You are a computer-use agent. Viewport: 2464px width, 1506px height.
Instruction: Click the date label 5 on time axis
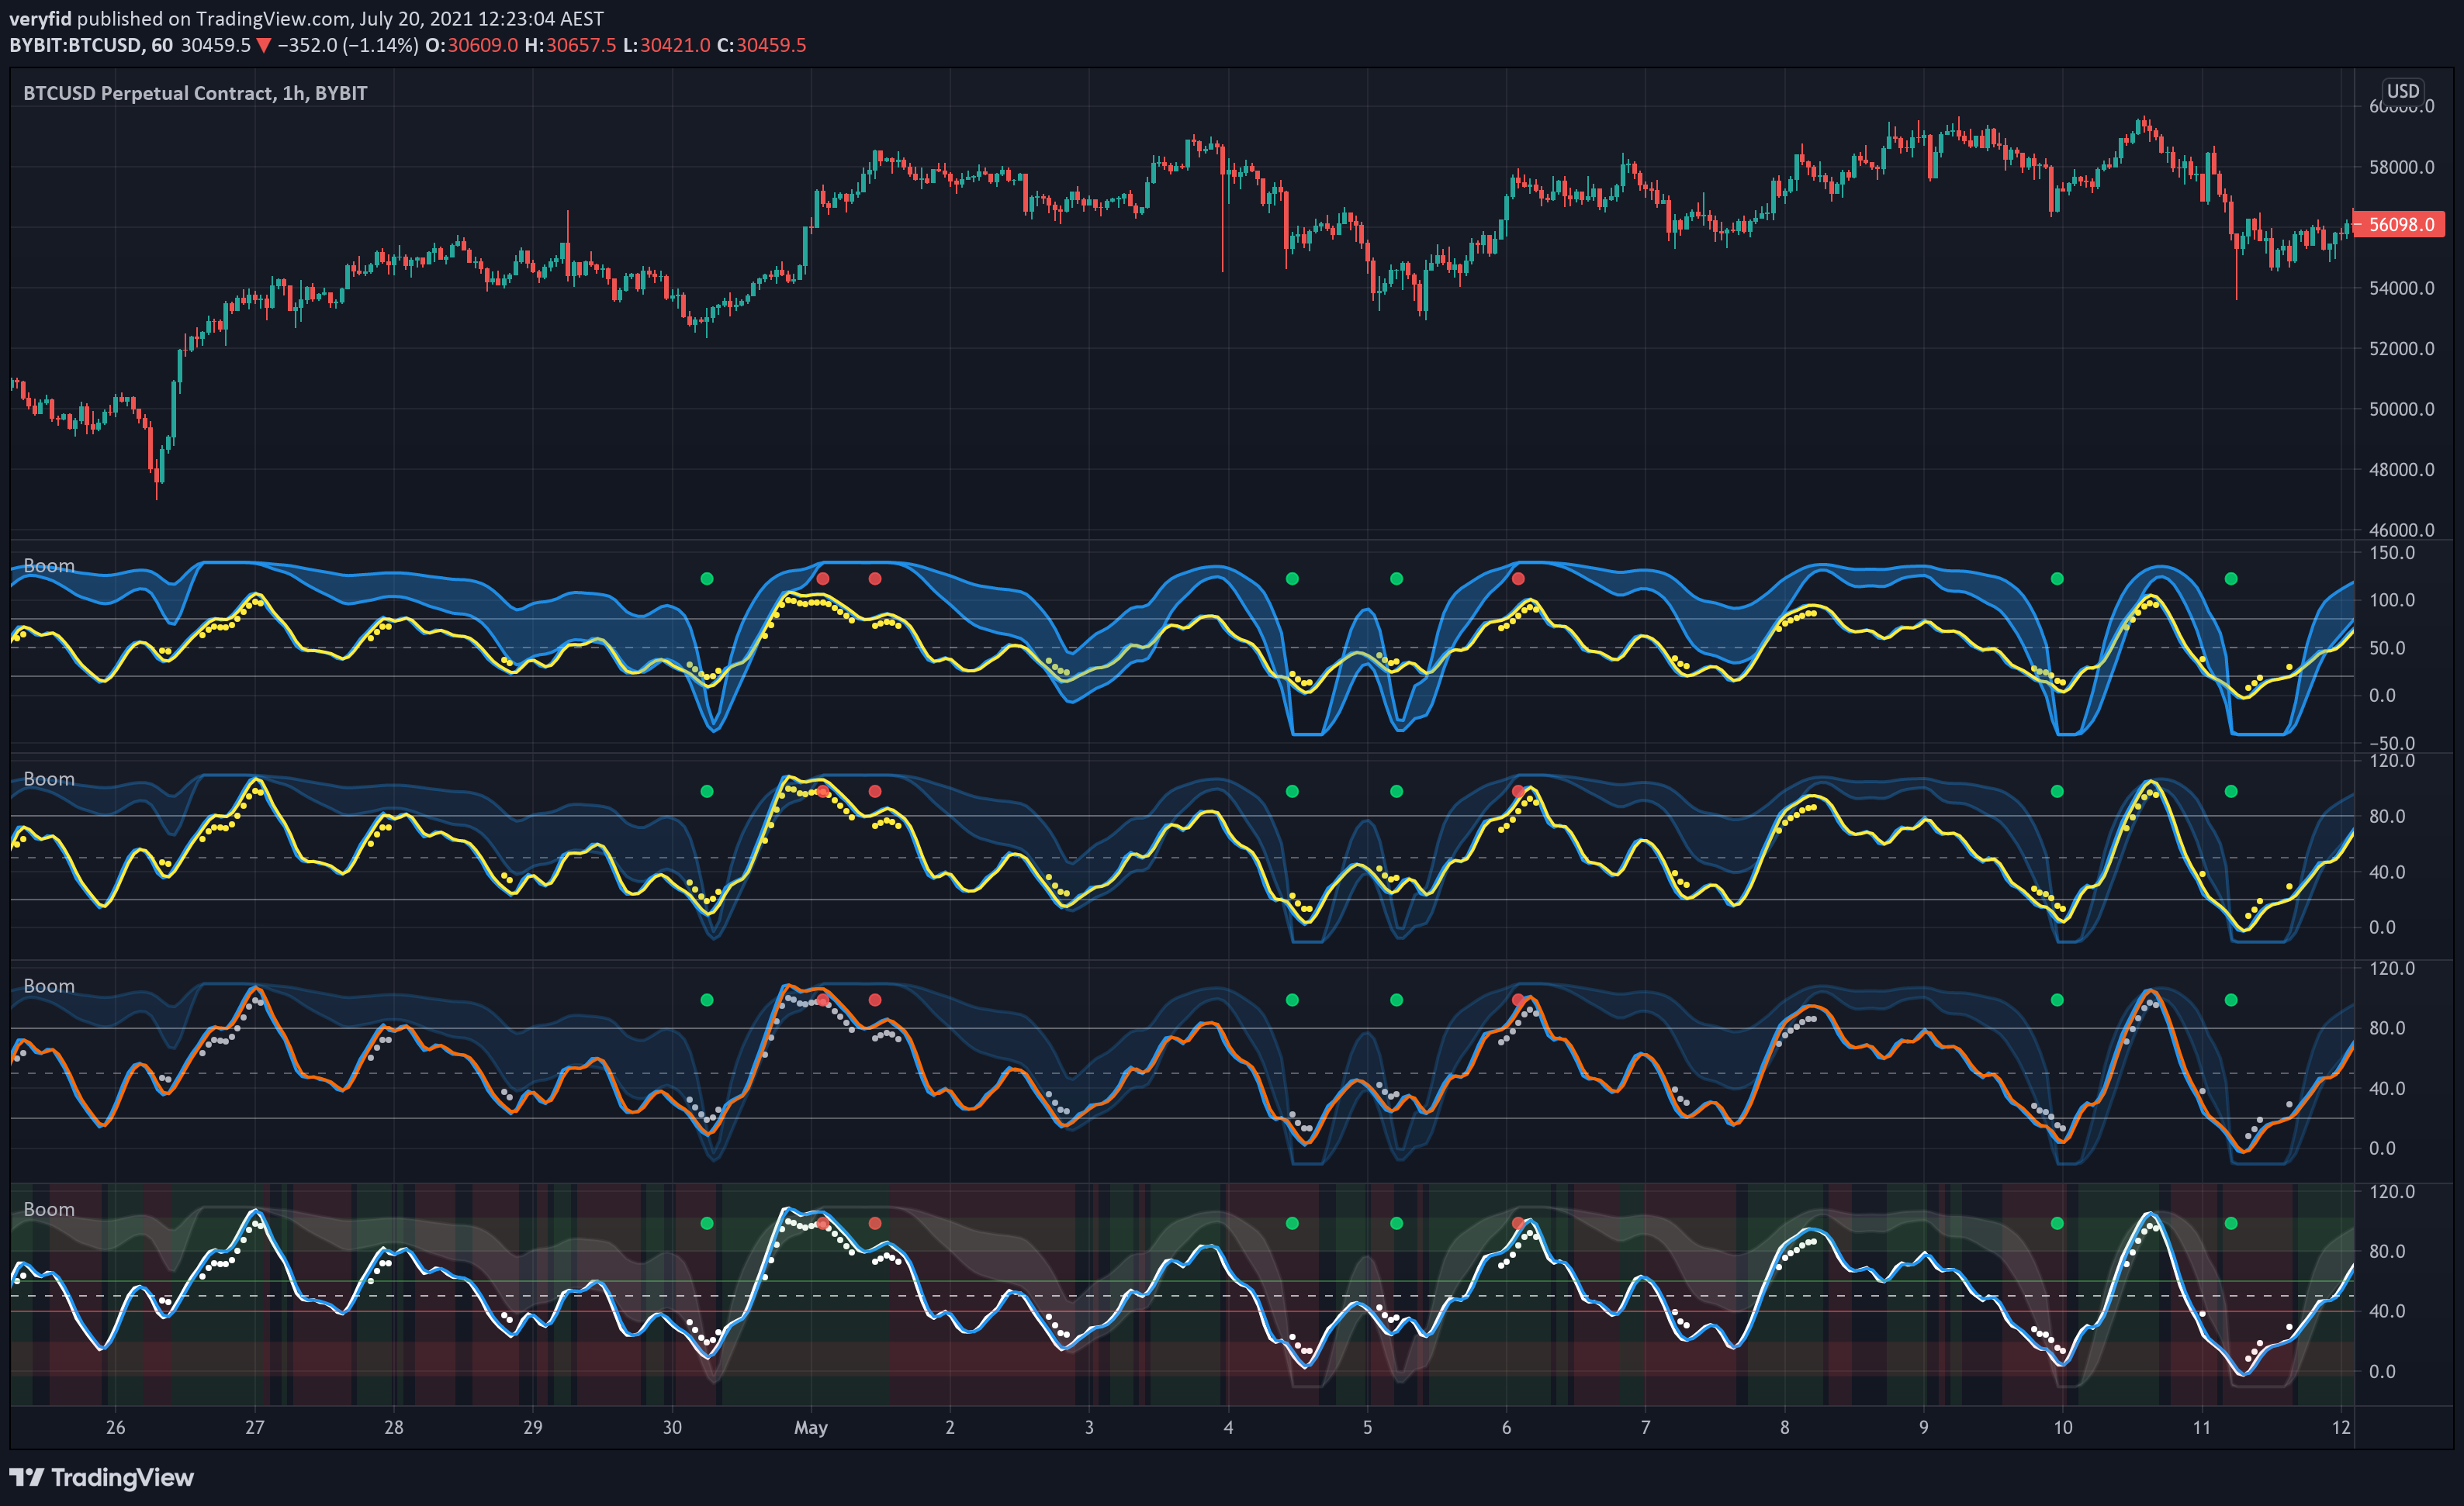coord(1367,1427)
